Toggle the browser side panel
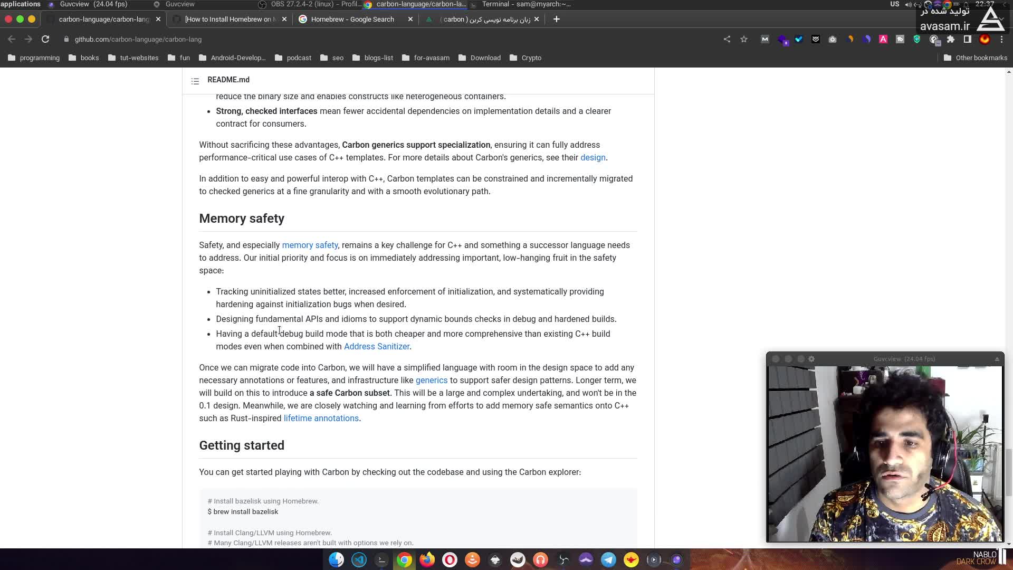Viewport: 1013px width, 570px height. 968,39
